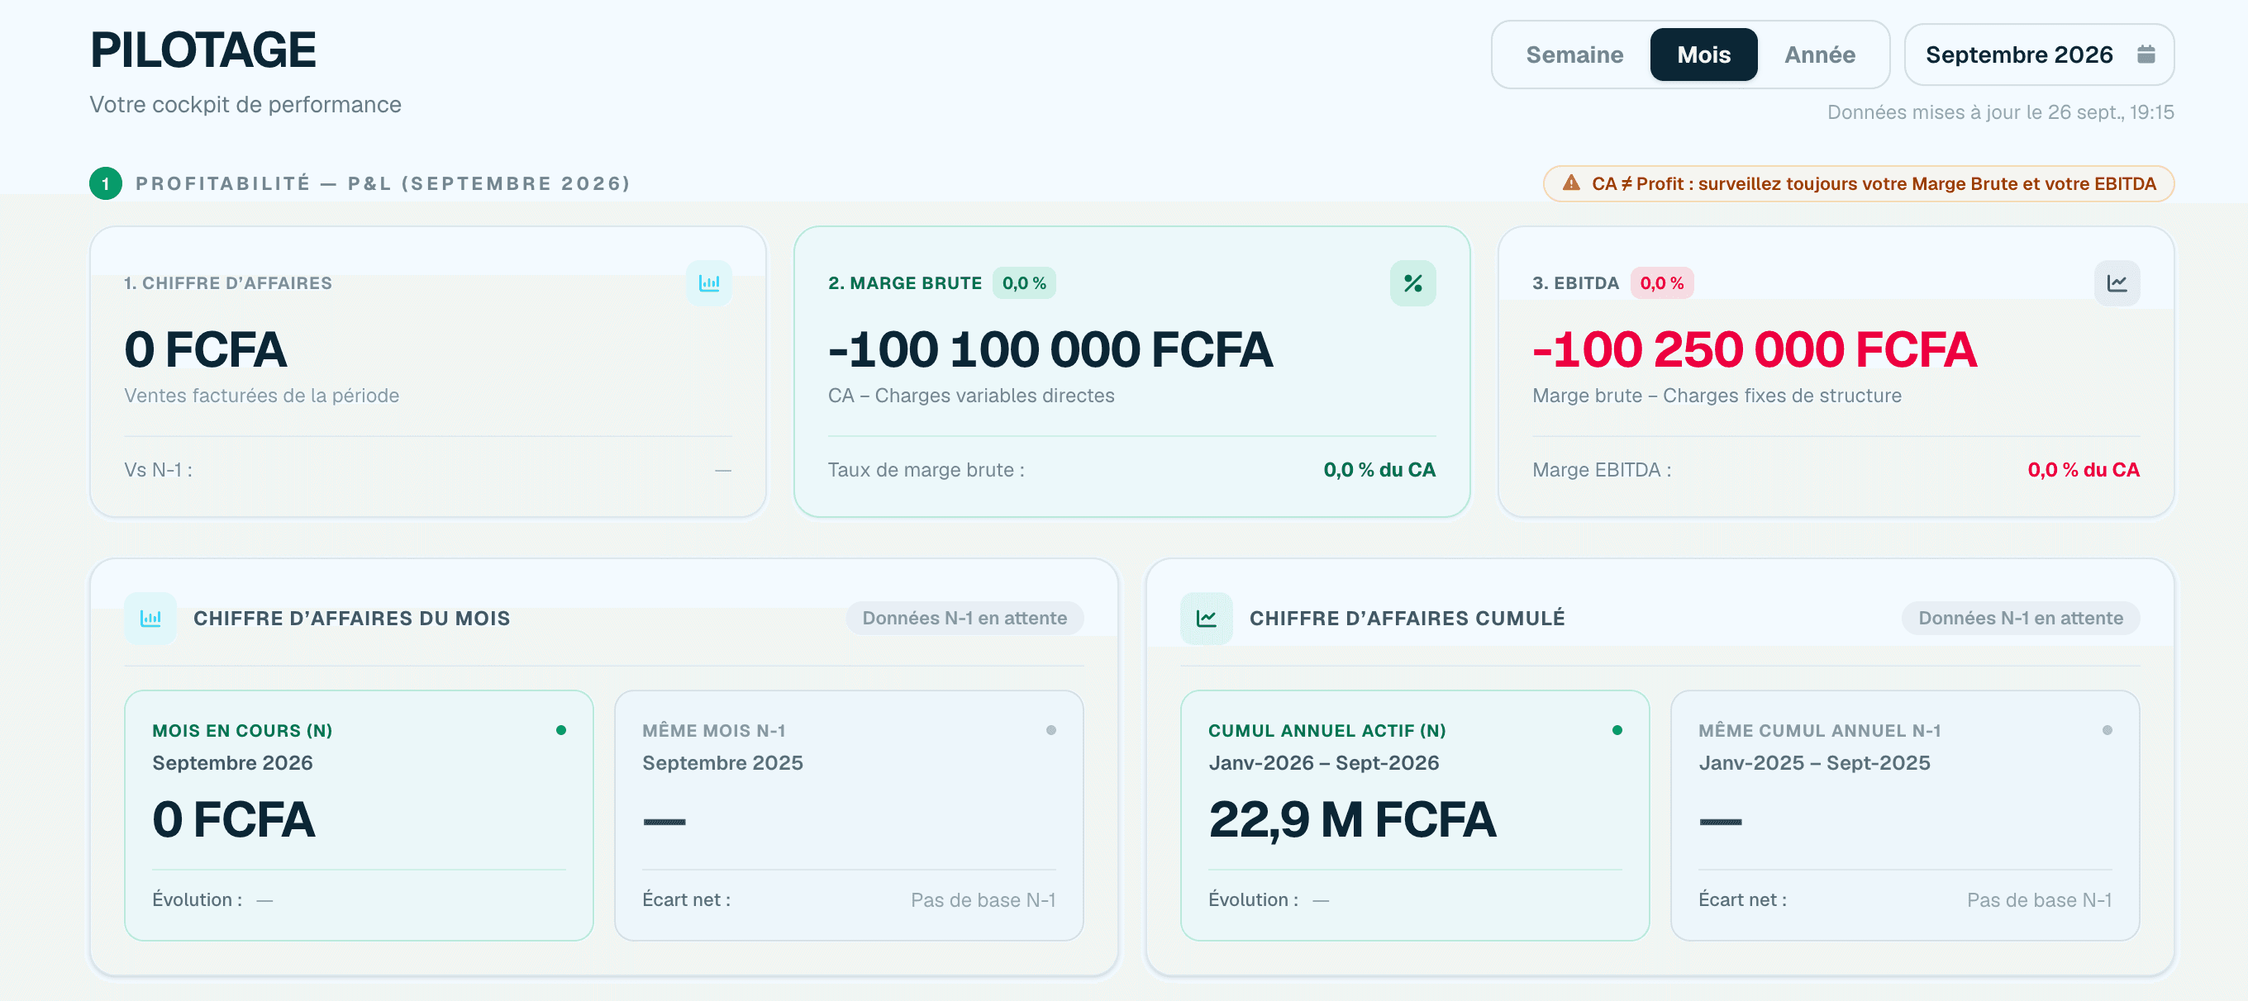Select the Cumul annuel actif (N) card
This screenshot has height=1001, width=2248.
(1415, 815)
